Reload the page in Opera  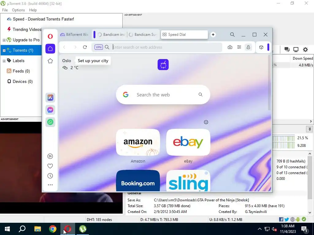(x=85, y=47)
